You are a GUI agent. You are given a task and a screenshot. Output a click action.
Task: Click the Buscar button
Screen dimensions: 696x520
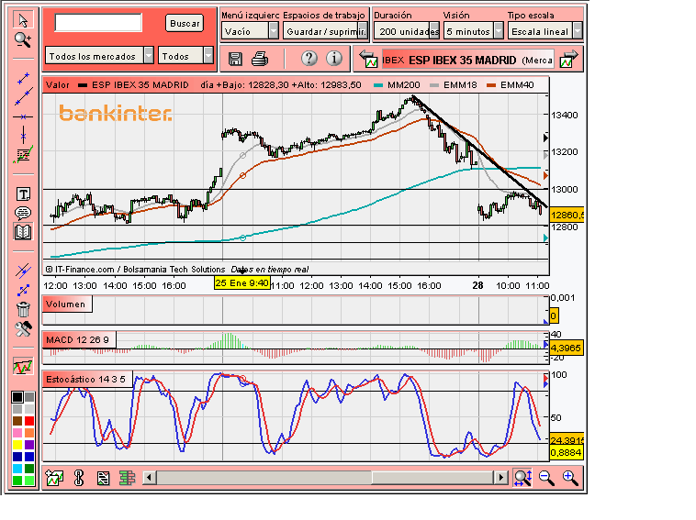tap(185, 24)
